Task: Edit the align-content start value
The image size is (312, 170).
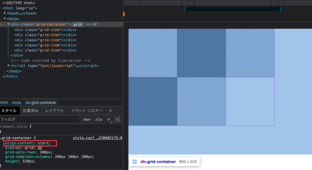Action: pos(43,143)
